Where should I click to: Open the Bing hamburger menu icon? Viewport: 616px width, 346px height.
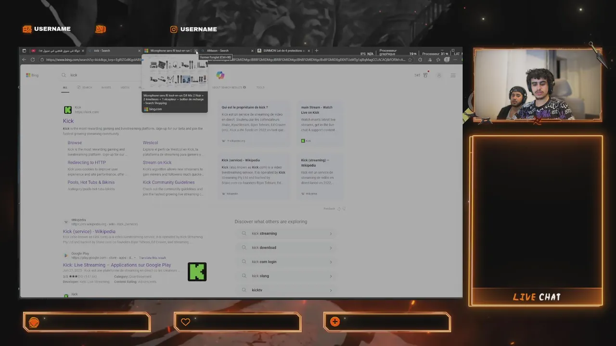pos(453,75)
